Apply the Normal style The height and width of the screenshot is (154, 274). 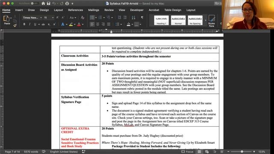178,20
